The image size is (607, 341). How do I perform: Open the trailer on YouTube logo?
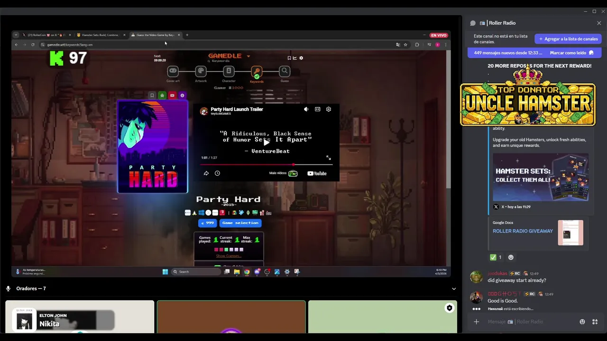317,173
